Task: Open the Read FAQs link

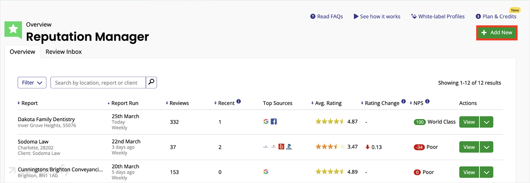Action: 326,16
